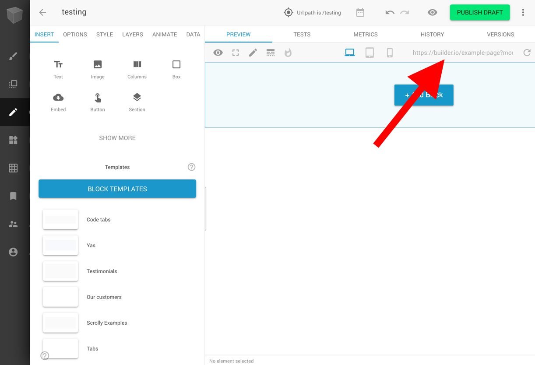The width and height of the screenshot is (535, 365).
Task: Insert a Columns block
Action: 137,69
